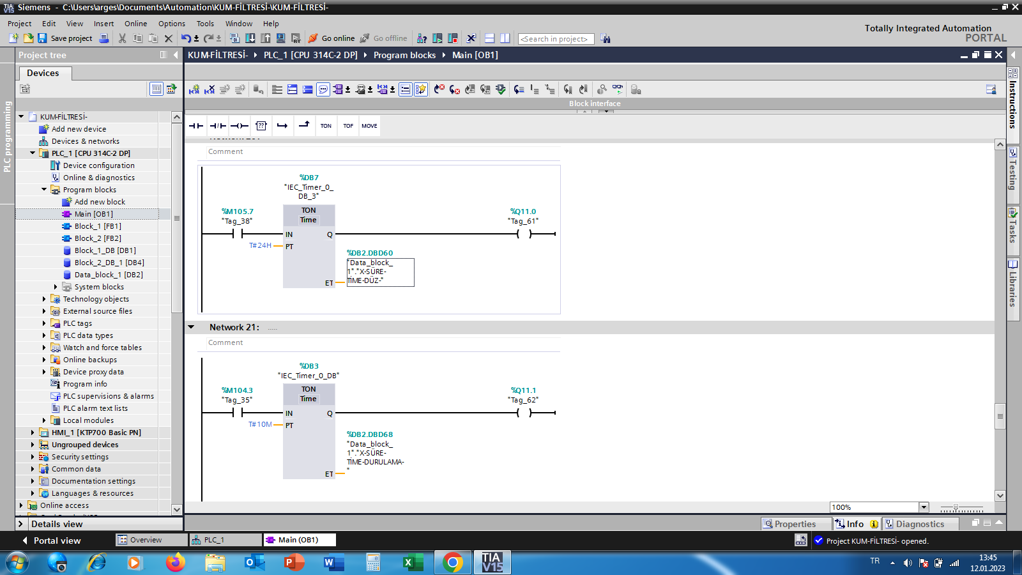Screen dimensions: 1022x575
Task: Insert a MOVE instruction favorite
Action: point(369,126)
